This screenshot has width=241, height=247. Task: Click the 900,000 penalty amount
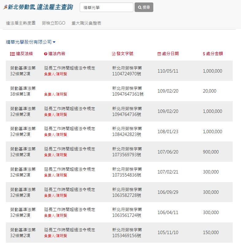[x=211, y=152]
